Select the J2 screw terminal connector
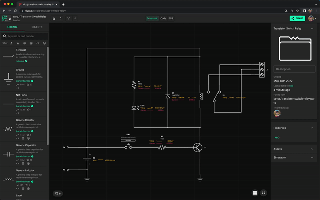320x200 pixels. 262,70
